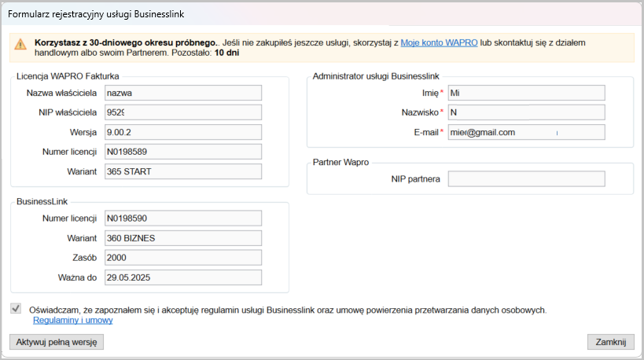Open the Regulaminy i umowy link

[72, 321]
